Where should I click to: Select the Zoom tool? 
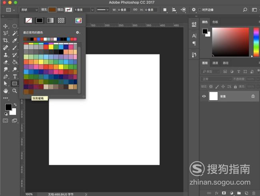[x=14, y=91]
